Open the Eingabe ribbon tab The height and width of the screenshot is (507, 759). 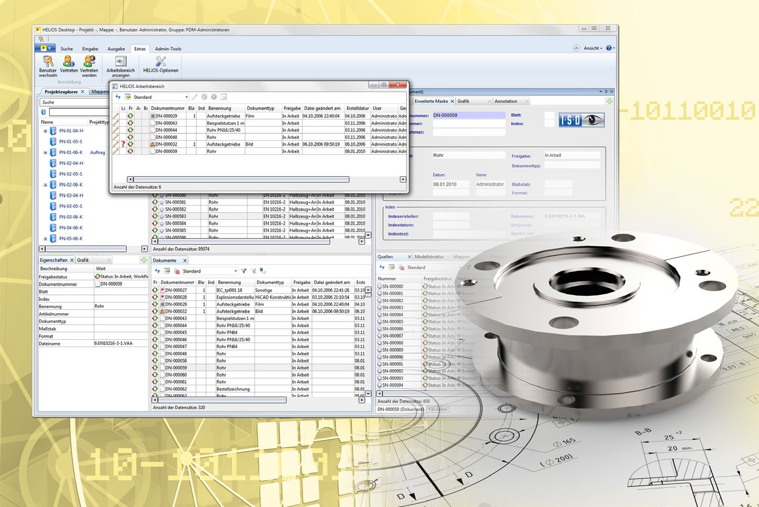tap(90, 49)
